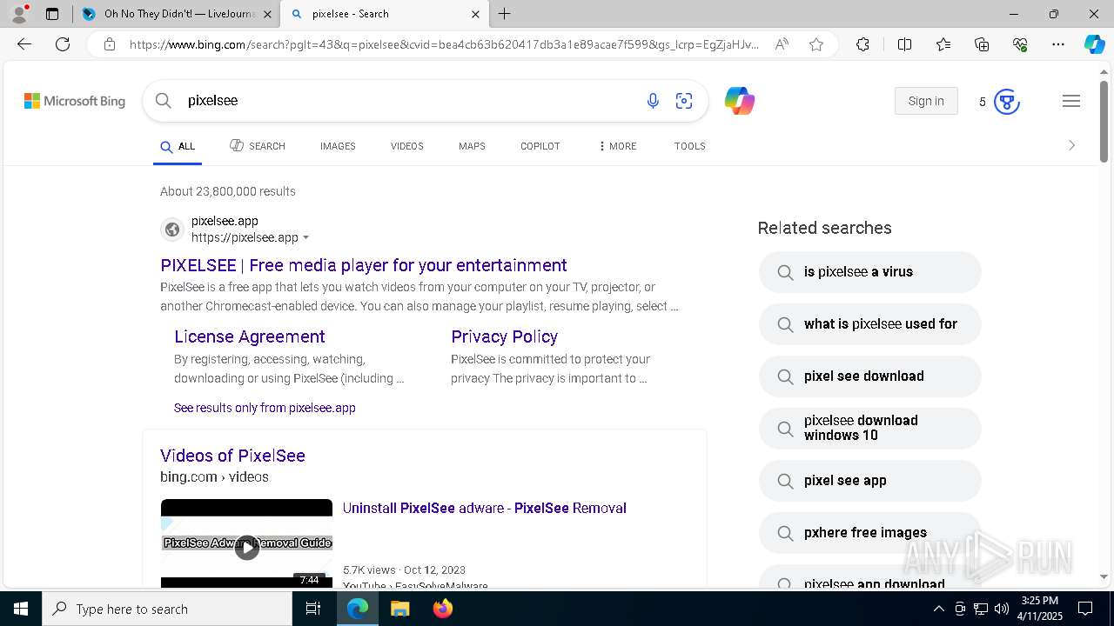Open split screen icon

[904, 44]
